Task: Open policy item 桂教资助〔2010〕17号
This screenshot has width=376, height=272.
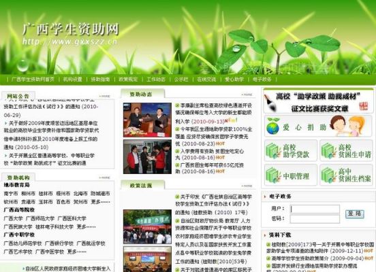Action: click(x=213, y=205)
